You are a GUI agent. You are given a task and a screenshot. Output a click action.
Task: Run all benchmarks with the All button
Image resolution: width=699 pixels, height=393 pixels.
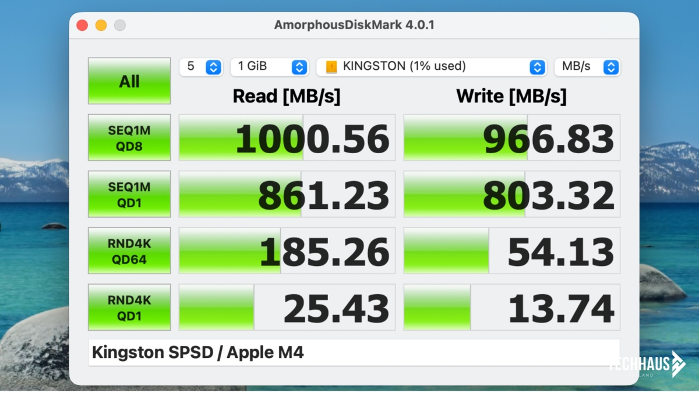click(129, 81)
